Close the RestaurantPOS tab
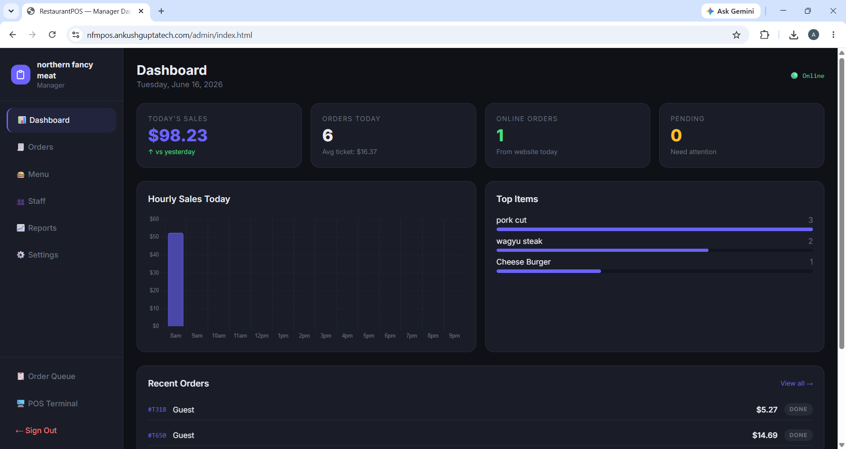 click(x=141, y=11)
